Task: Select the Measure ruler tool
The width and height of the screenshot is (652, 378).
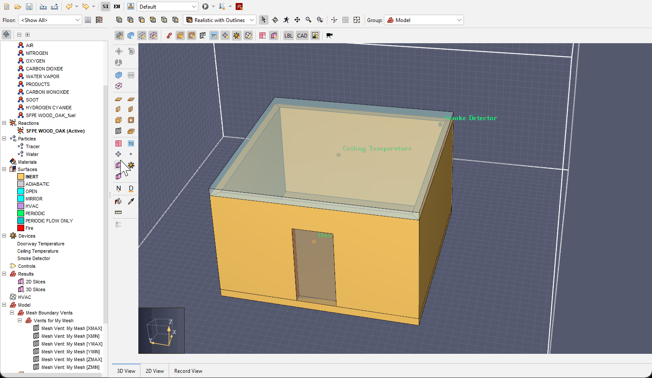Action: (118, 213)
